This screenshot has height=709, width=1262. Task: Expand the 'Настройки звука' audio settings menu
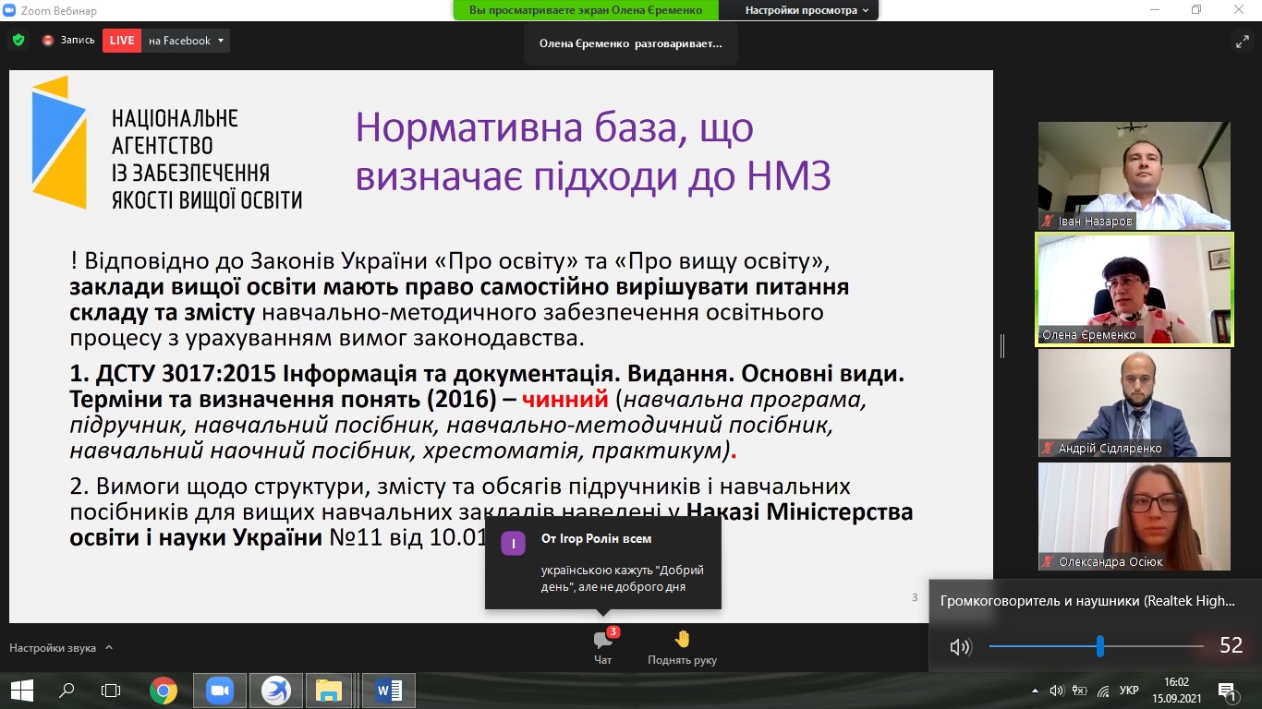61,648
